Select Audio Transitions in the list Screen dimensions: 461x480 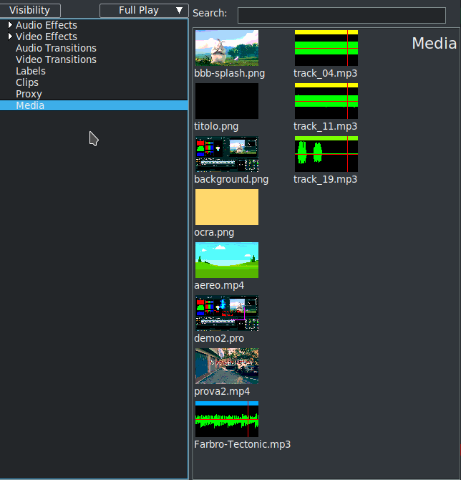coord(56,48)
